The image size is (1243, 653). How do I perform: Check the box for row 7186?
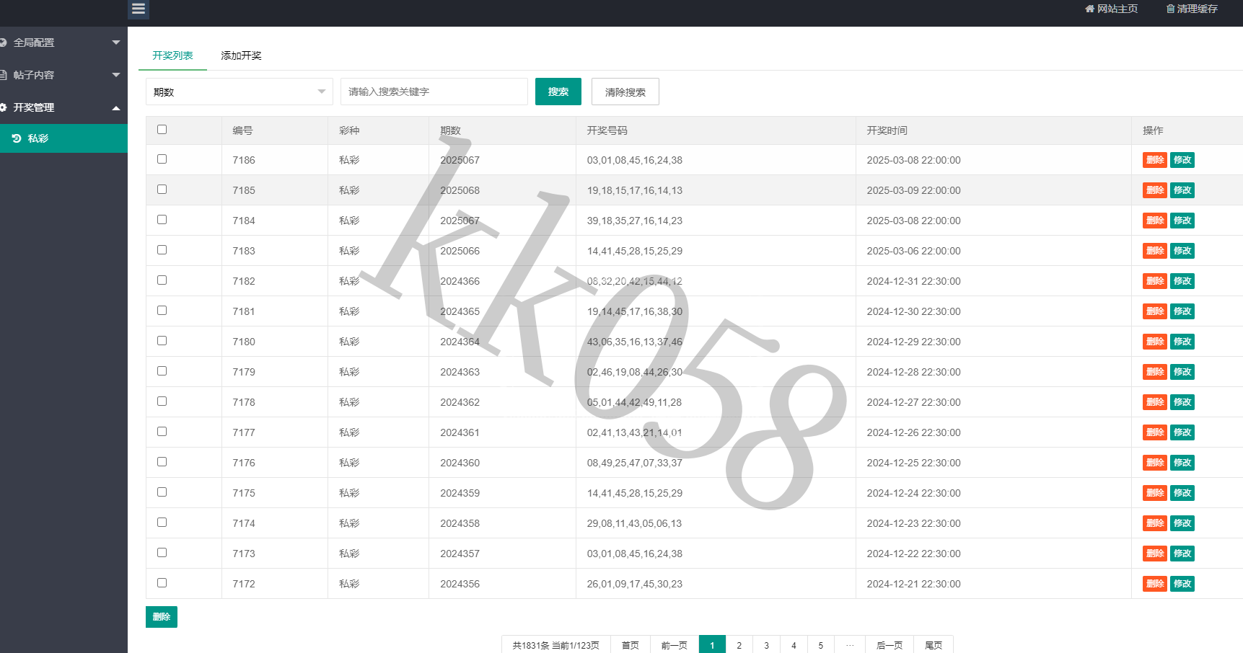pos(162,159)
